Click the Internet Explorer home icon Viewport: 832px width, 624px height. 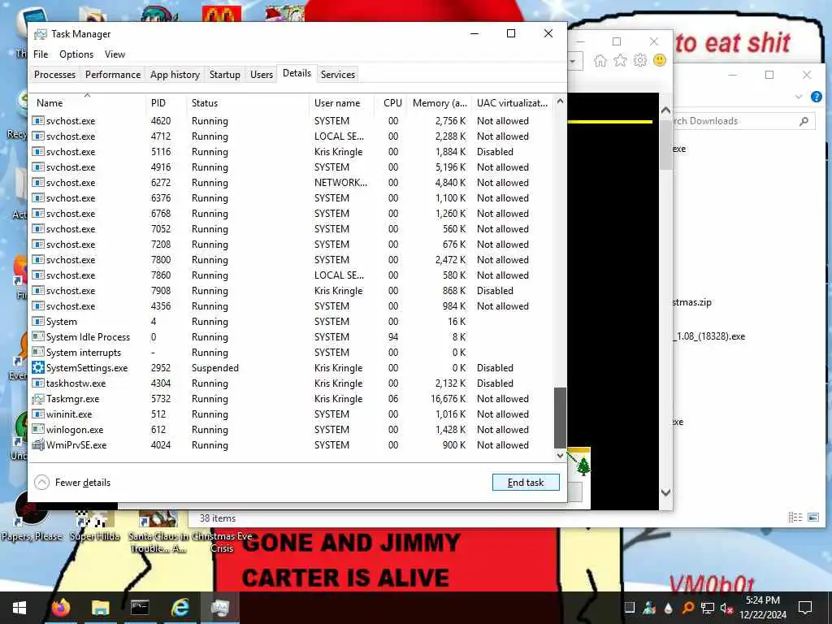point(600,60)
